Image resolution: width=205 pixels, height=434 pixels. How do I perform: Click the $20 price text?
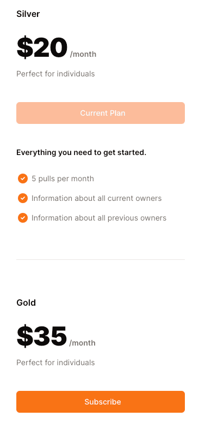click(42, 47)
